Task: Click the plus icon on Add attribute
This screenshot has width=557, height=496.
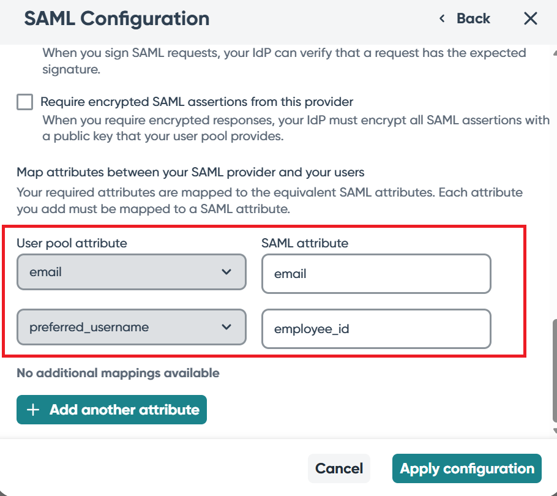Action: coord(34,410)
